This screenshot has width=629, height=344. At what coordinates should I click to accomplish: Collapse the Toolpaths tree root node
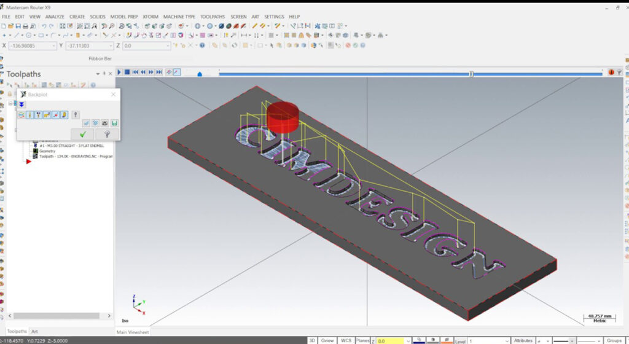[11, 103]
